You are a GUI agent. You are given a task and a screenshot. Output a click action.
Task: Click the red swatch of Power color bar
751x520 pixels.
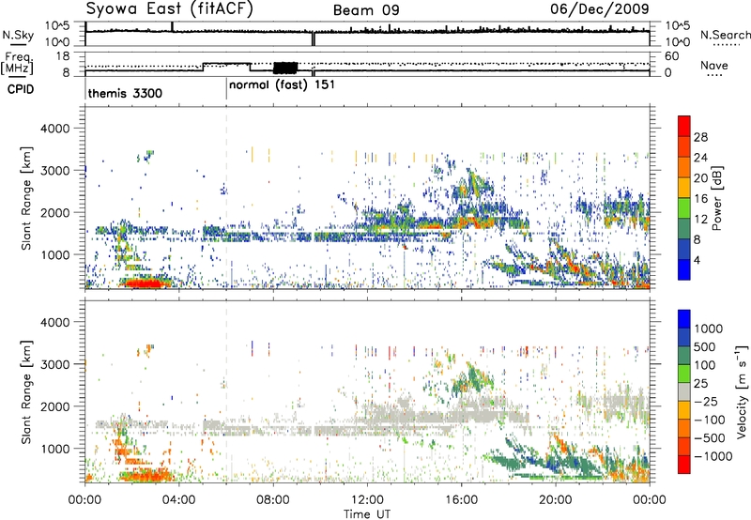[684, 124]
